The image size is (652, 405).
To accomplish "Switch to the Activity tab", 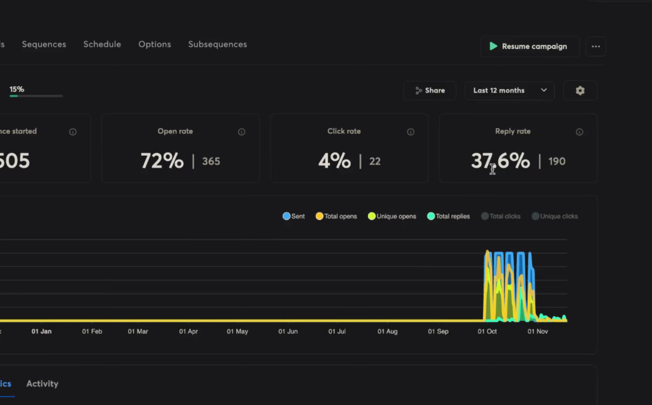I will point(42,383).
